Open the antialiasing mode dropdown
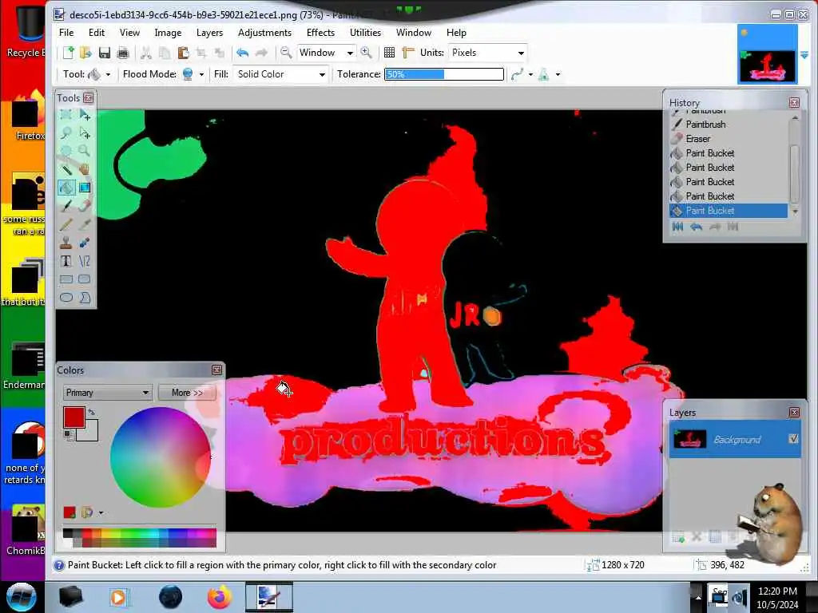The image size is (818, 613). 530,74
